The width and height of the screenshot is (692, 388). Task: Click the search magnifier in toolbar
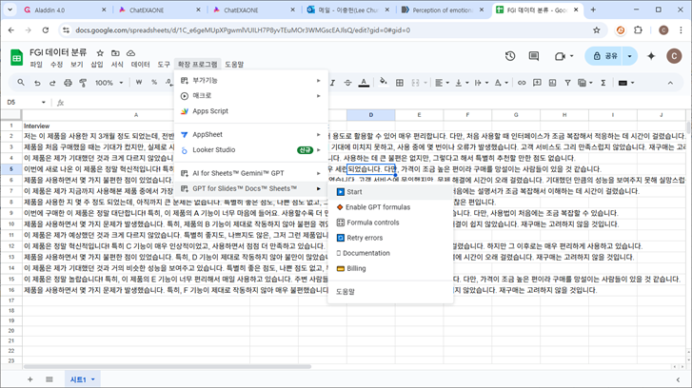[x=21, y=83]
